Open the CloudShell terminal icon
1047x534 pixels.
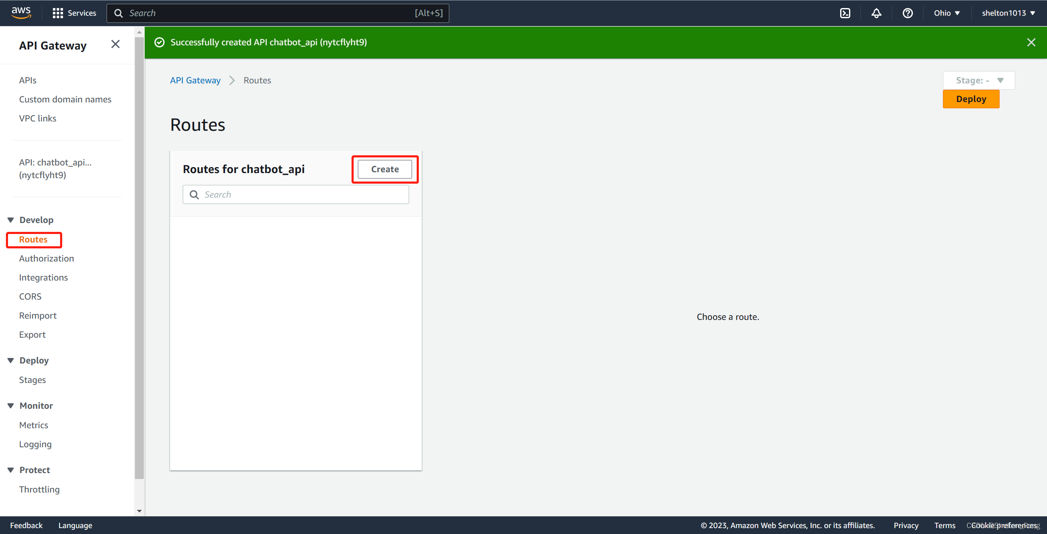pos(845,13)
